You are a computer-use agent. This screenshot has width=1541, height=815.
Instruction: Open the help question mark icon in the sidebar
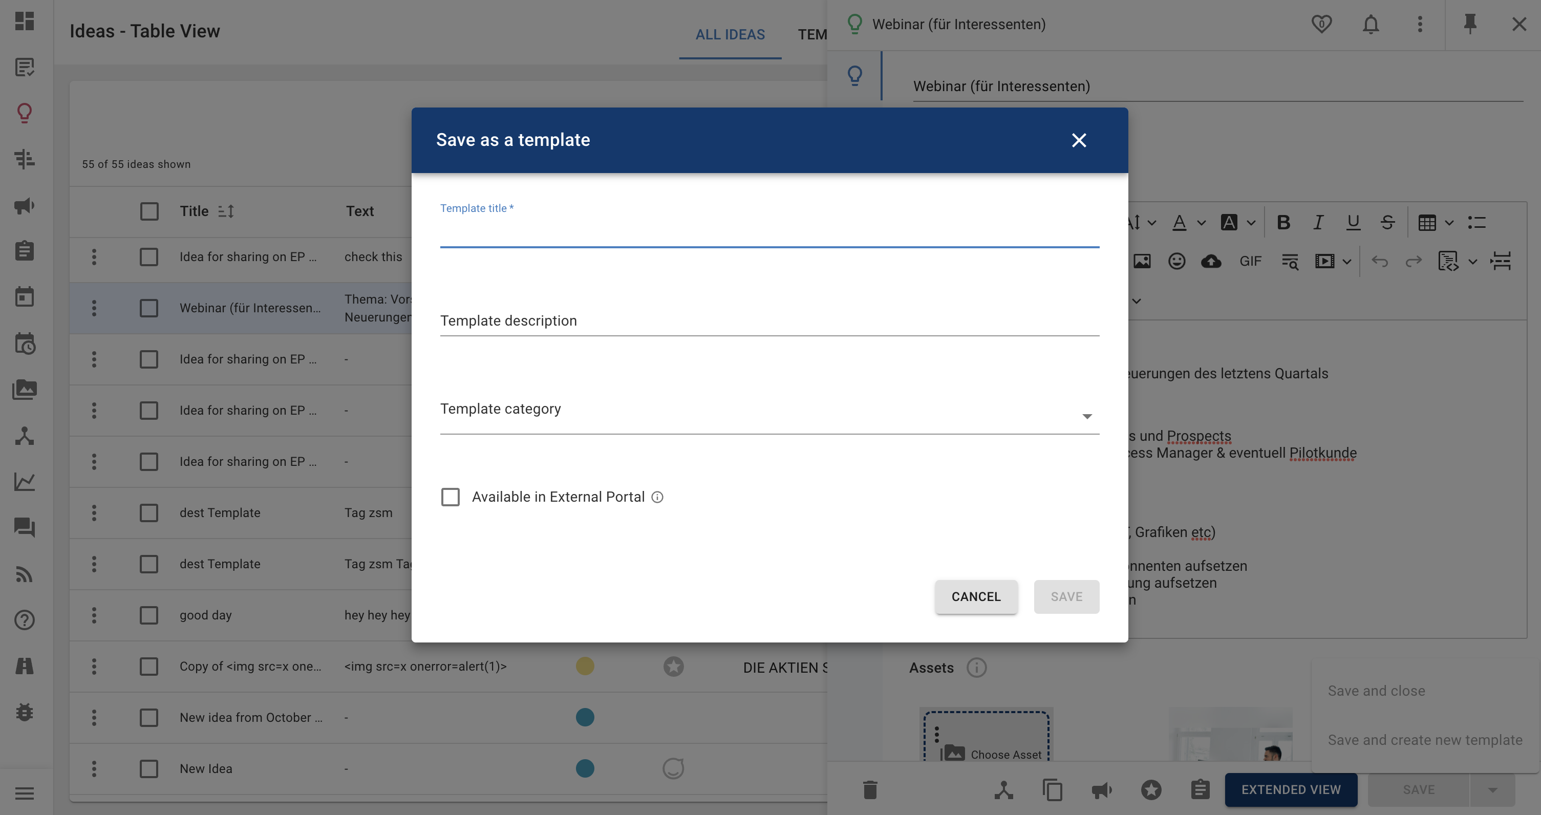click(x=25, y=620)
